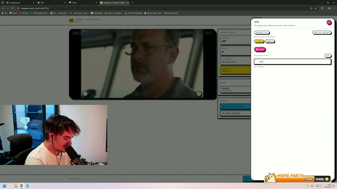Reload the CineGuessr page
The height and width of the screenshot is (189, 337).
pos(12,8)
